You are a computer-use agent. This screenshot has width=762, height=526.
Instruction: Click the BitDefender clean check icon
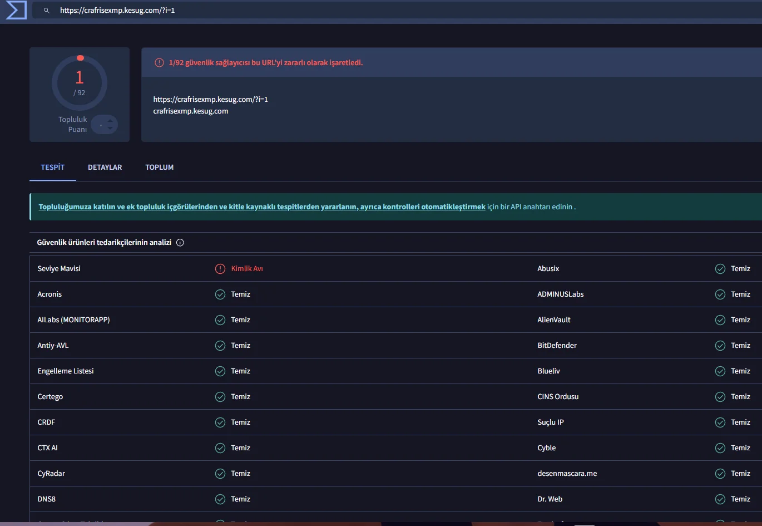[x=720, y=346]
